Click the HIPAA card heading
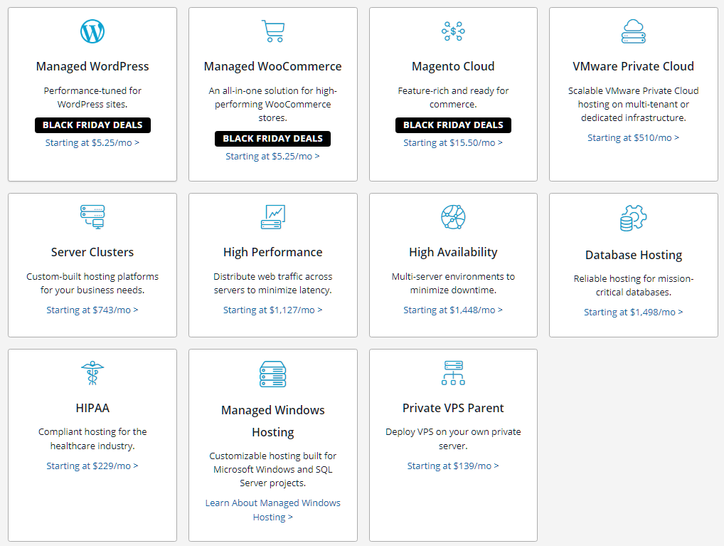724x546 pixels. pyautogui.click(x=92, y=409)
